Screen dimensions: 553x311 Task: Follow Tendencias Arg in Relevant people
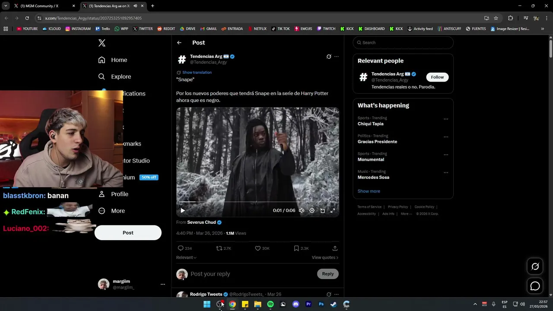pos(437,77)
